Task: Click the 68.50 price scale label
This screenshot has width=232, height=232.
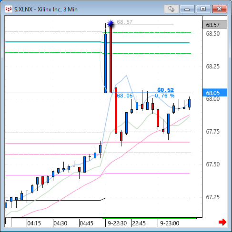Action: click(x=213, y=34)
